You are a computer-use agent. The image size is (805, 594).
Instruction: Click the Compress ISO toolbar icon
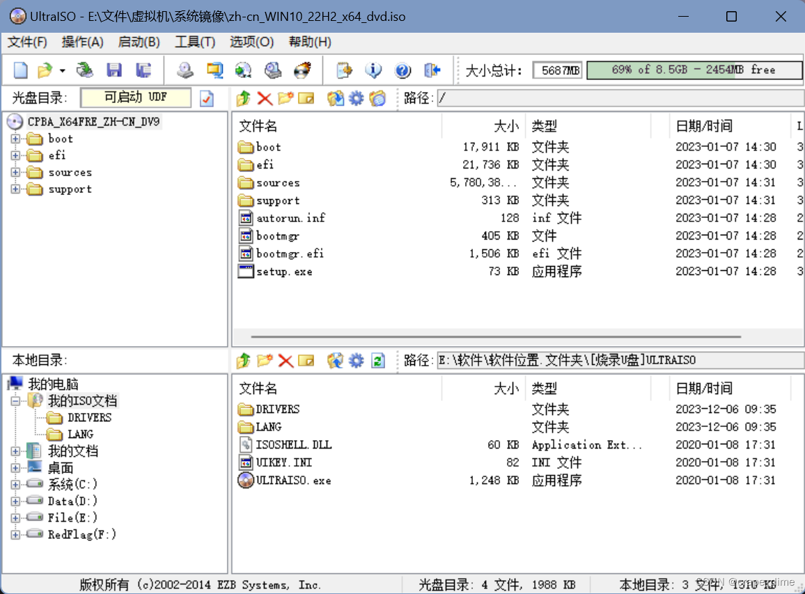[x=214, y=70]
